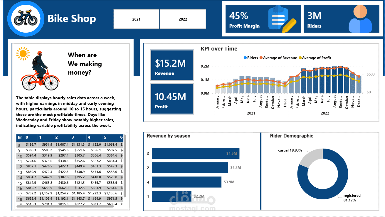The width and height of the screenshot is (385, 217).
Task: Open the Rider Demographic panel title
Action: pos(291,136)
